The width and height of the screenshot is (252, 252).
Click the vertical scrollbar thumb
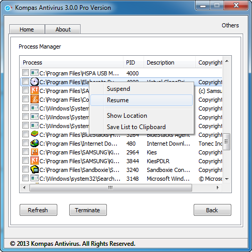[227, 141]
